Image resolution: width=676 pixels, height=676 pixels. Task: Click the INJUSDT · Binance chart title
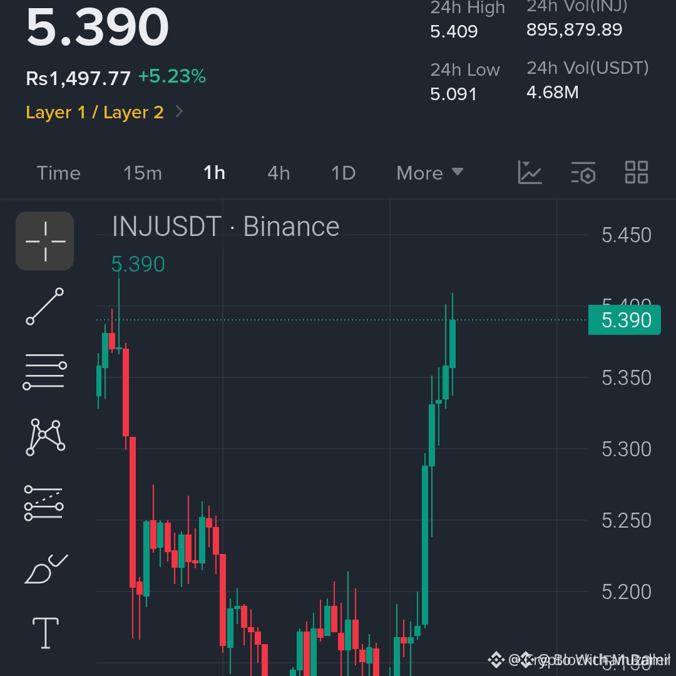tap(226, 227)
